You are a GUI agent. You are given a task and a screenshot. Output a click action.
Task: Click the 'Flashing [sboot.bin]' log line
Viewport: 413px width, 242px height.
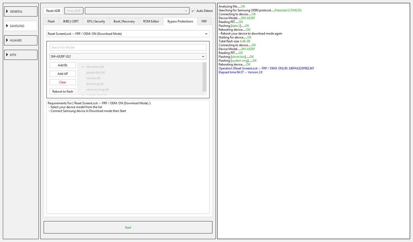236,57
